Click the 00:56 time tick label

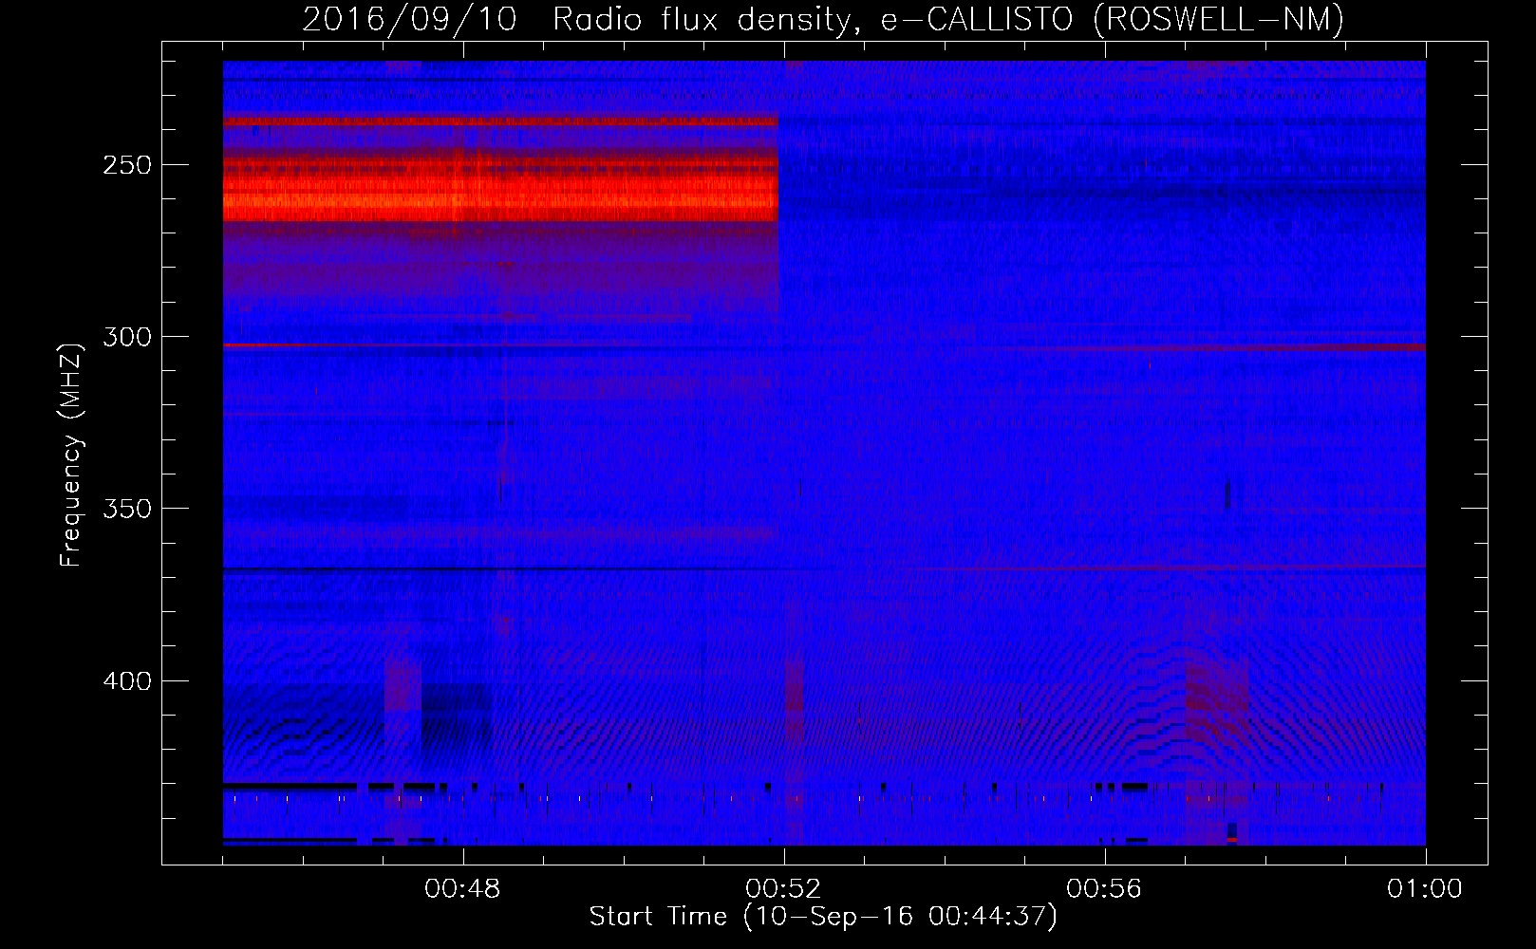tap(1104, 889)
